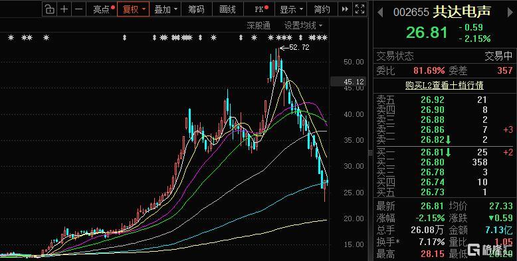This screenshot has width=517, height=261.
Task: Expand the 叠加 overlay dropdown
Action: (165, 9)
